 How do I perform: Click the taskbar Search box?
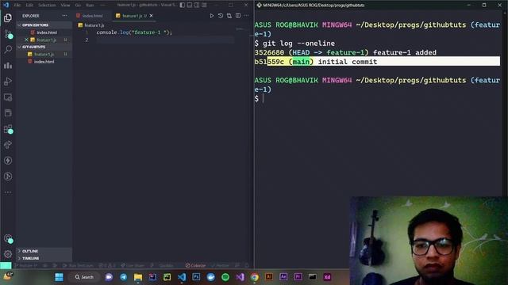click(85, 277)
